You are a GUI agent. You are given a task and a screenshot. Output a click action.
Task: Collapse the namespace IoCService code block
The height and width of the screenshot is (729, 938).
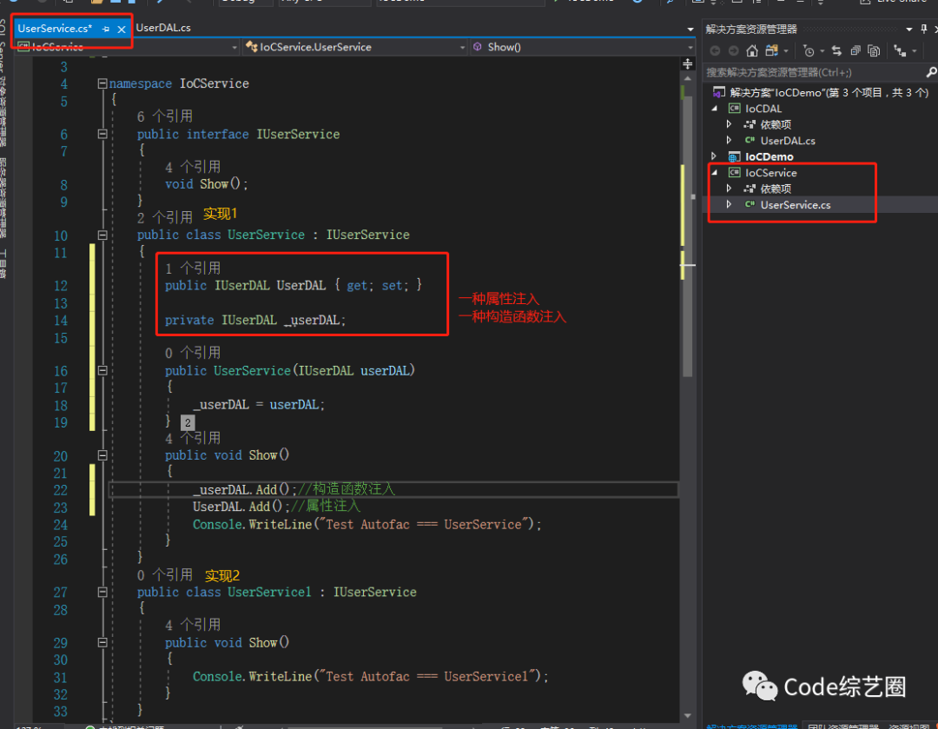[102, 83]
